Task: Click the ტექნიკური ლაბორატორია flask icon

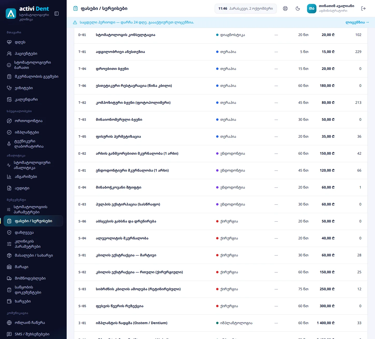Action: [9, 144]
